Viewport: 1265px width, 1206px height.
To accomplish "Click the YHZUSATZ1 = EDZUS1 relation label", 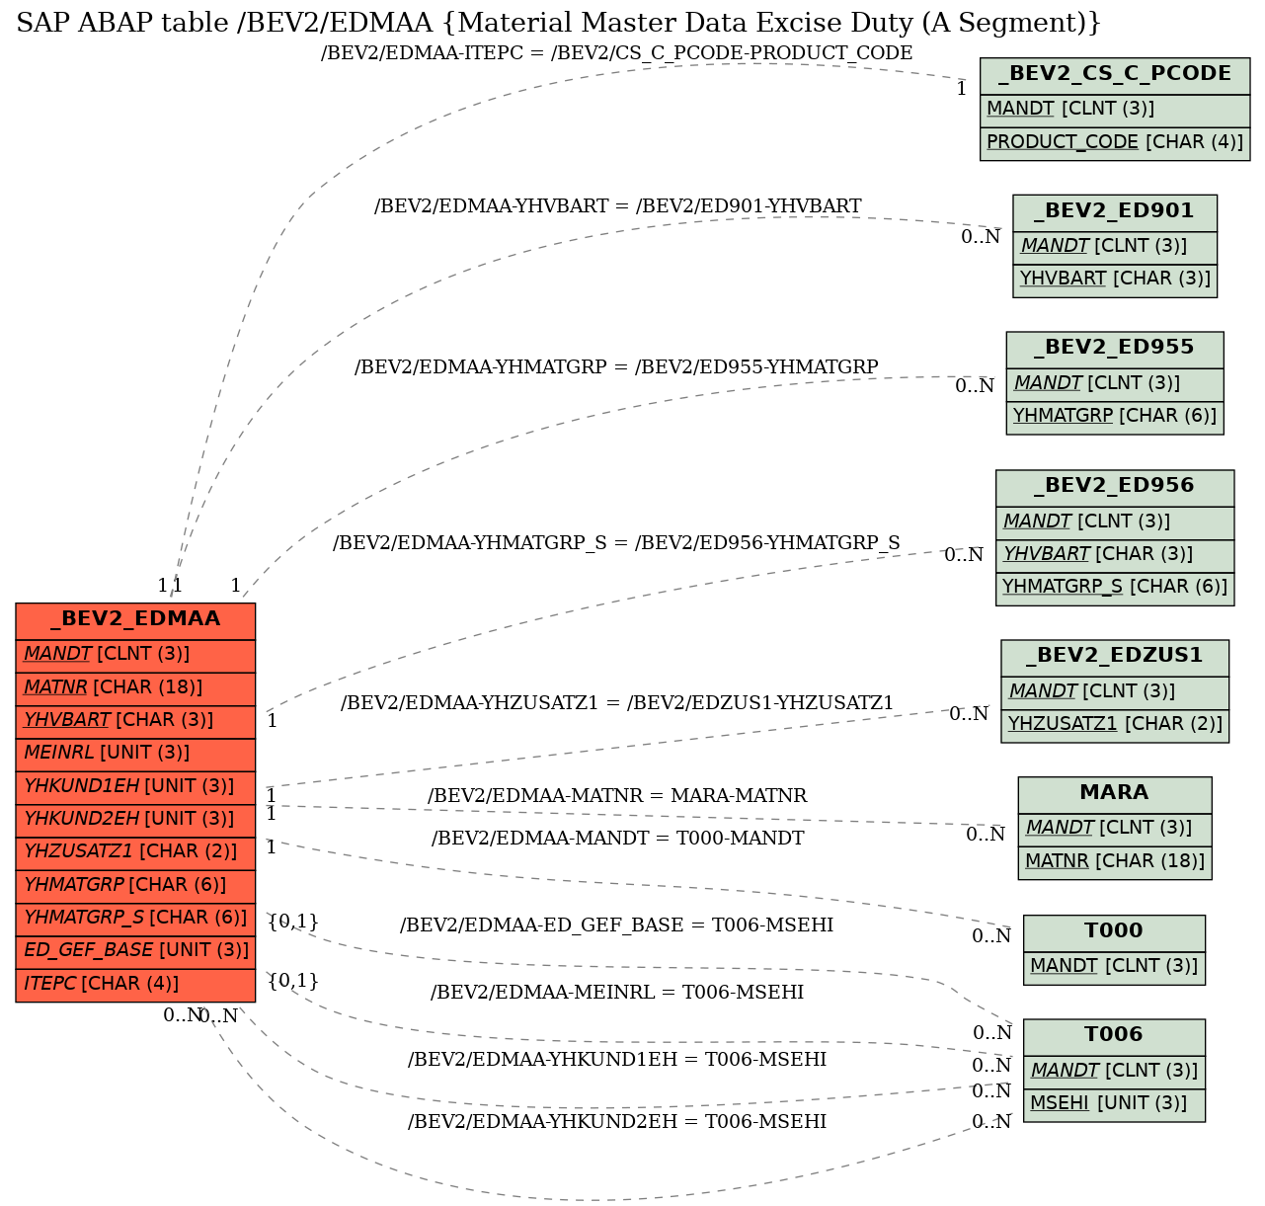I will point(617,703).
